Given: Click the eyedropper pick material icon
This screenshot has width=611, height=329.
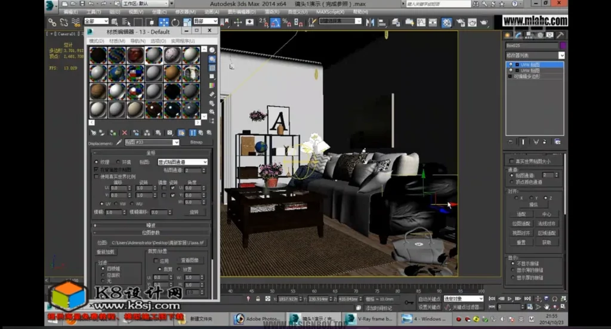Looking at the screenshot, I should (x=119, y=142).
